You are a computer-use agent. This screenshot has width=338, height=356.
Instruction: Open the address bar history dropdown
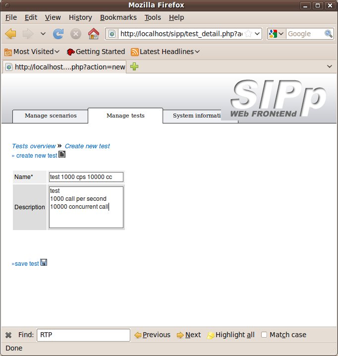(257, 34)
